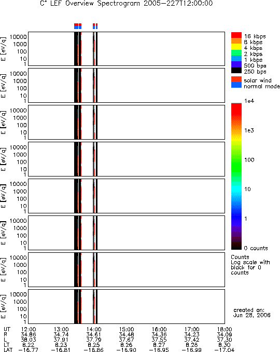Click the LAT value -16.81
Viewport: 280px width, 352px height.
pos(61,350)
